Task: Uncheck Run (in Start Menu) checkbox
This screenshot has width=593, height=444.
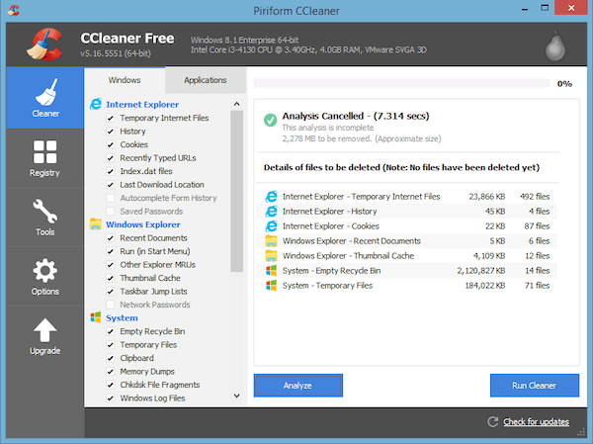Action: tap(111, 251)
